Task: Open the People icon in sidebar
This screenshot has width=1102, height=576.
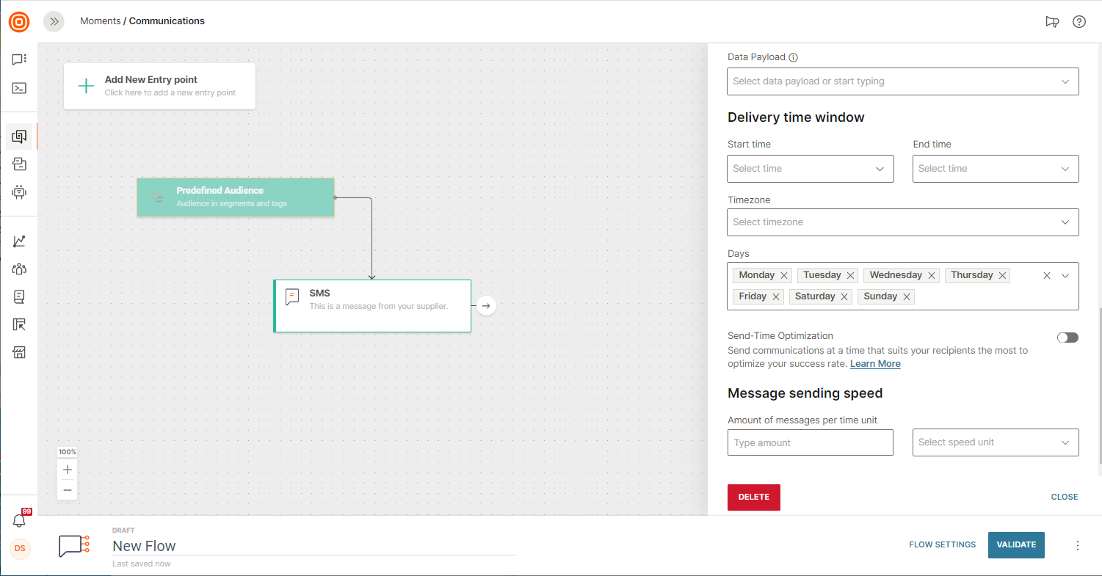Action: click(x=19, y=269)
